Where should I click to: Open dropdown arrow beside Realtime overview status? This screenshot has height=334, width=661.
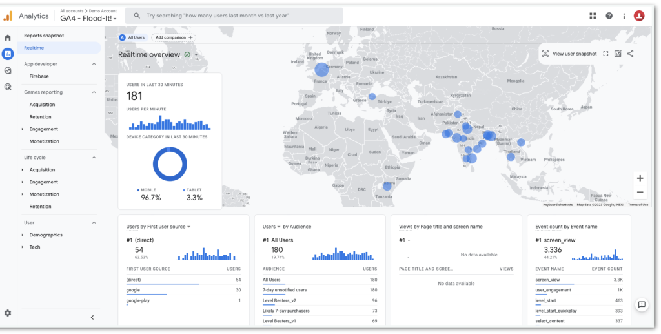(x=196, y=55)
